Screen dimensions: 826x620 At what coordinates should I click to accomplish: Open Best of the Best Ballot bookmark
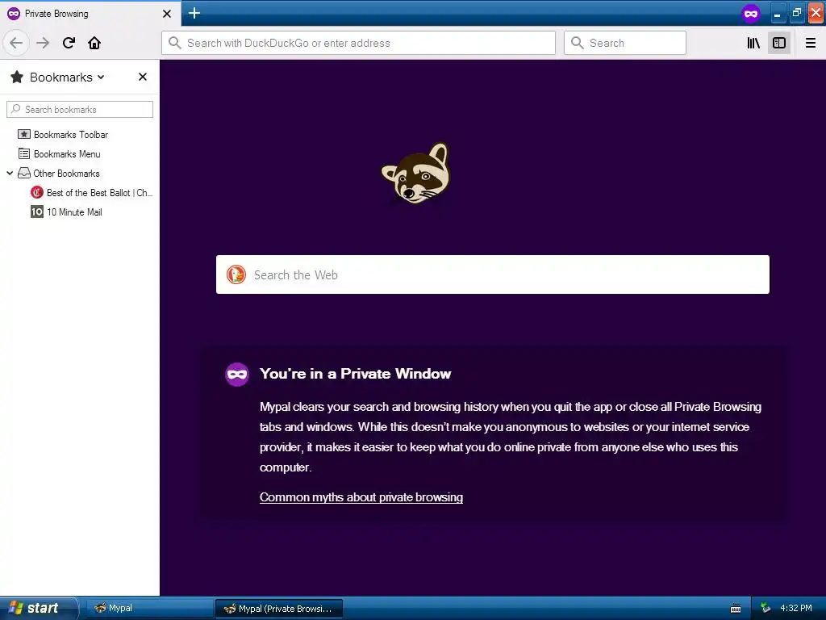pyautogui.click(x=91, y=192)
